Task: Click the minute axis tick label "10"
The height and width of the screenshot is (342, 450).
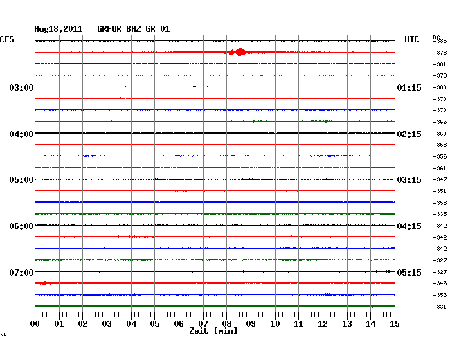Action: [x=275, y=324]
